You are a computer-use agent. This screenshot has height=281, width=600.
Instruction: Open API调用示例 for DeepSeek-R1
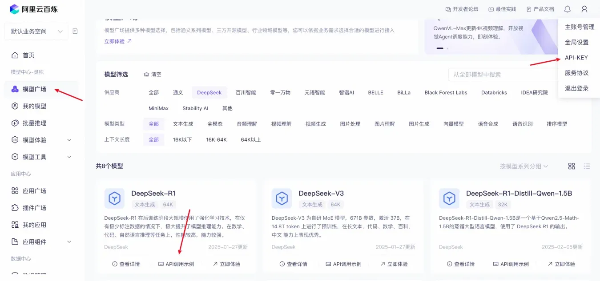pyautogui.click(x=176, y=264)
